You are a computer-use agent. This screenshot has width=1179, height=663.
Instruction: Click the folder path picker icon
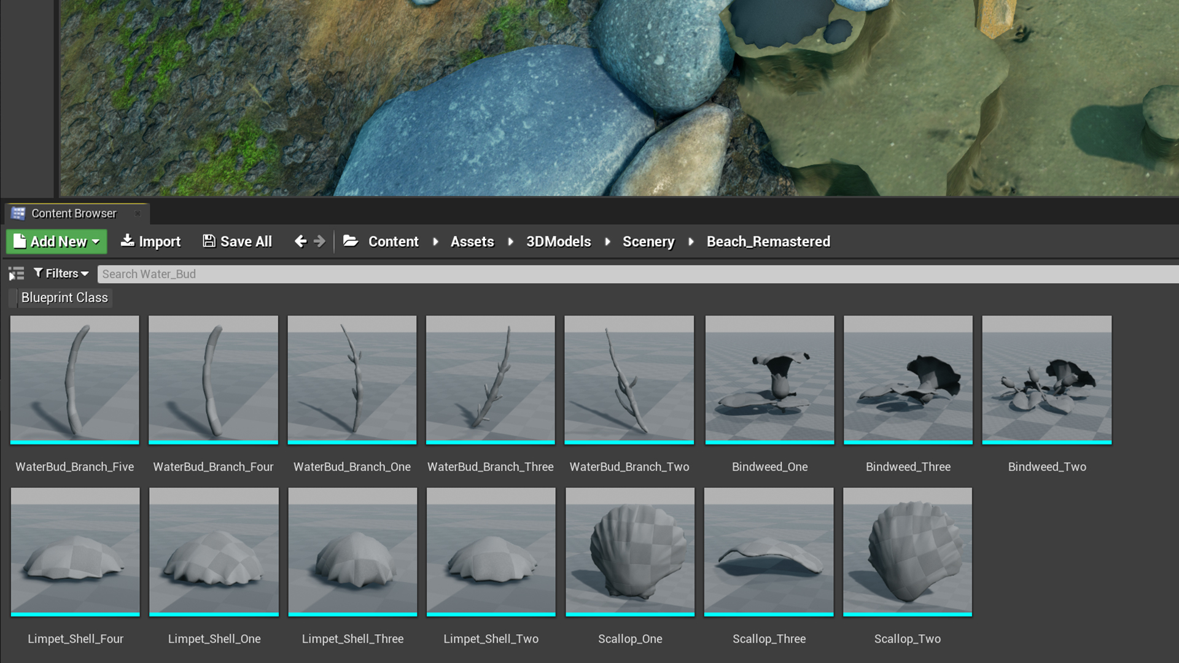click(x=351, y=241)
